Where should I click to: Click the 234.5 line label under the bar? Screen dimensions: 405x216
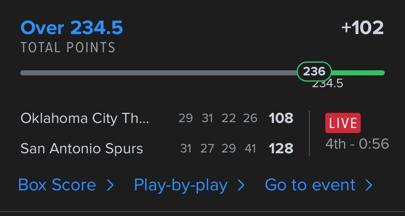[328, 84]
